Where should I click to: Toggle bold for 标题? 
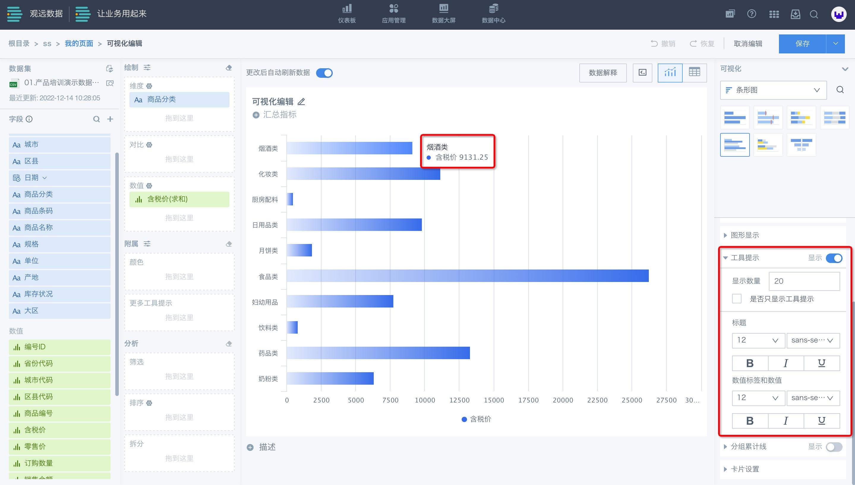click(x=750, y=363)
